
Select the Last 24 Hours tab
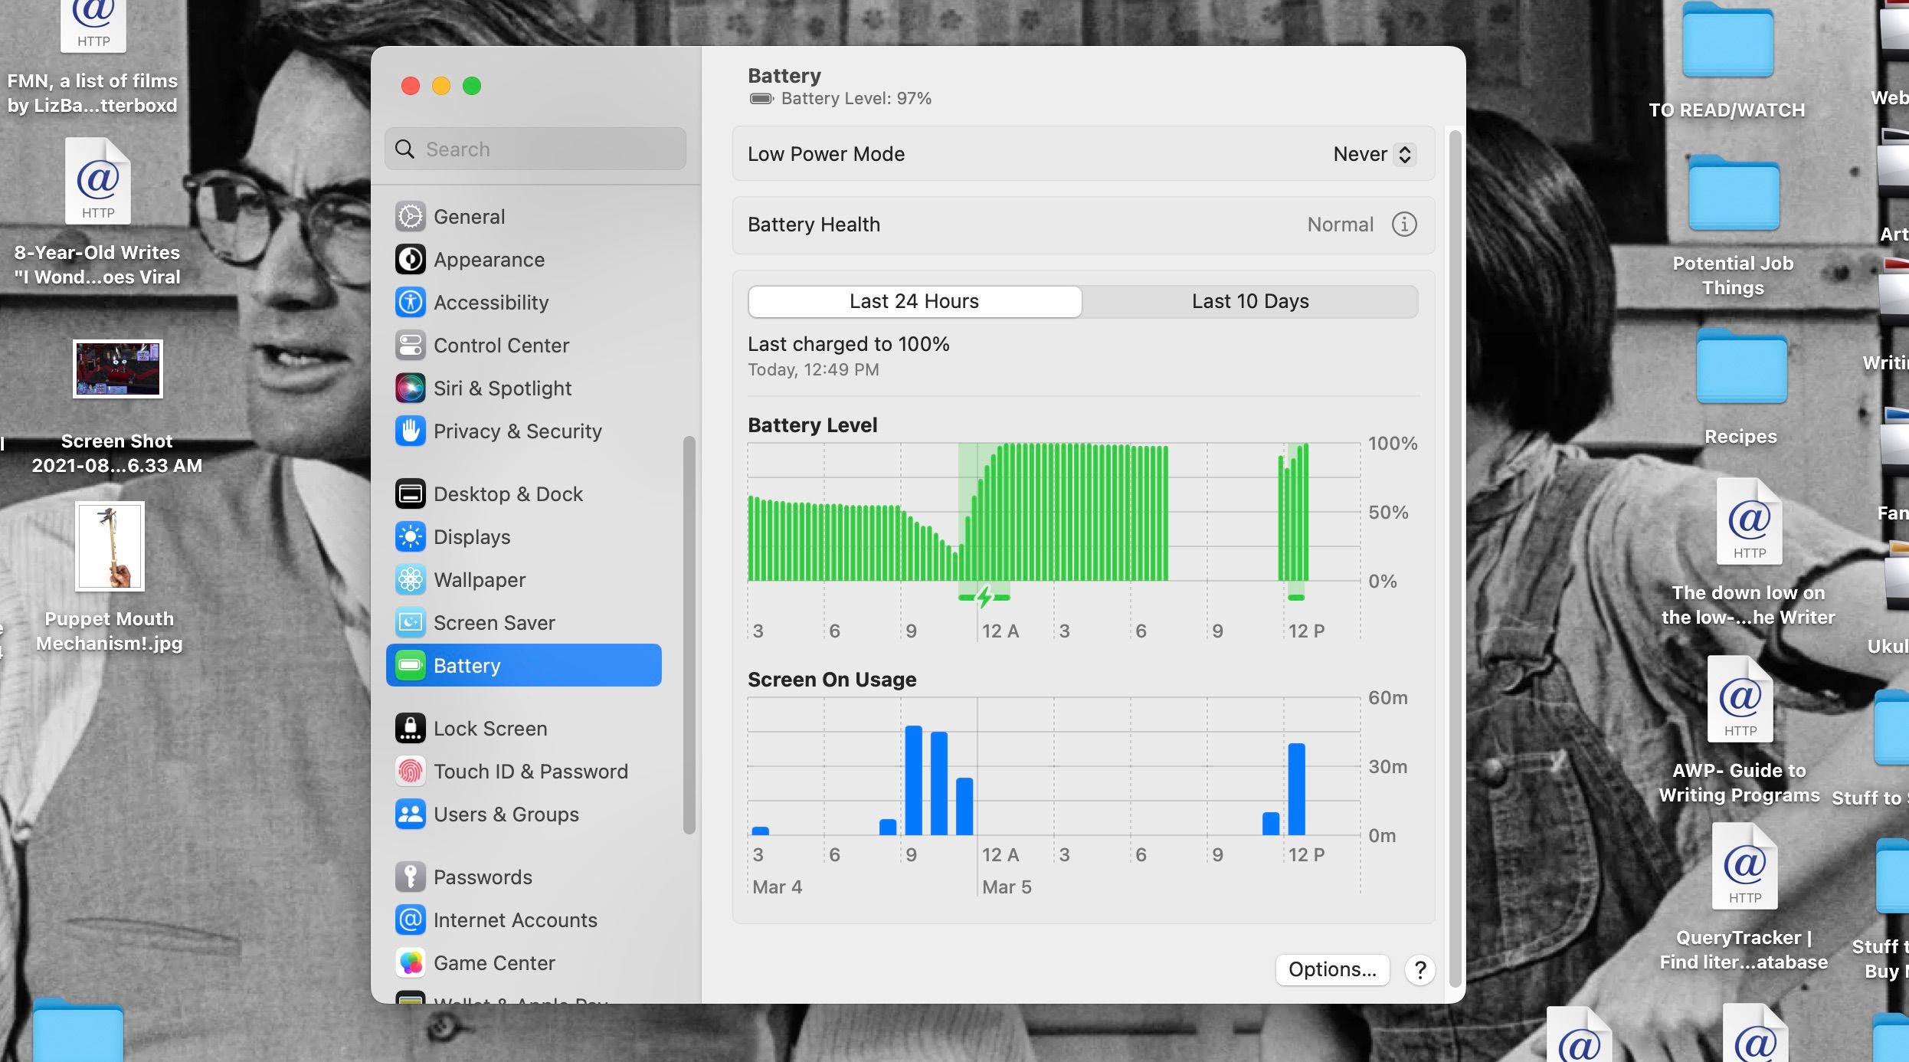pyautogui.click(x=914, y=301)
